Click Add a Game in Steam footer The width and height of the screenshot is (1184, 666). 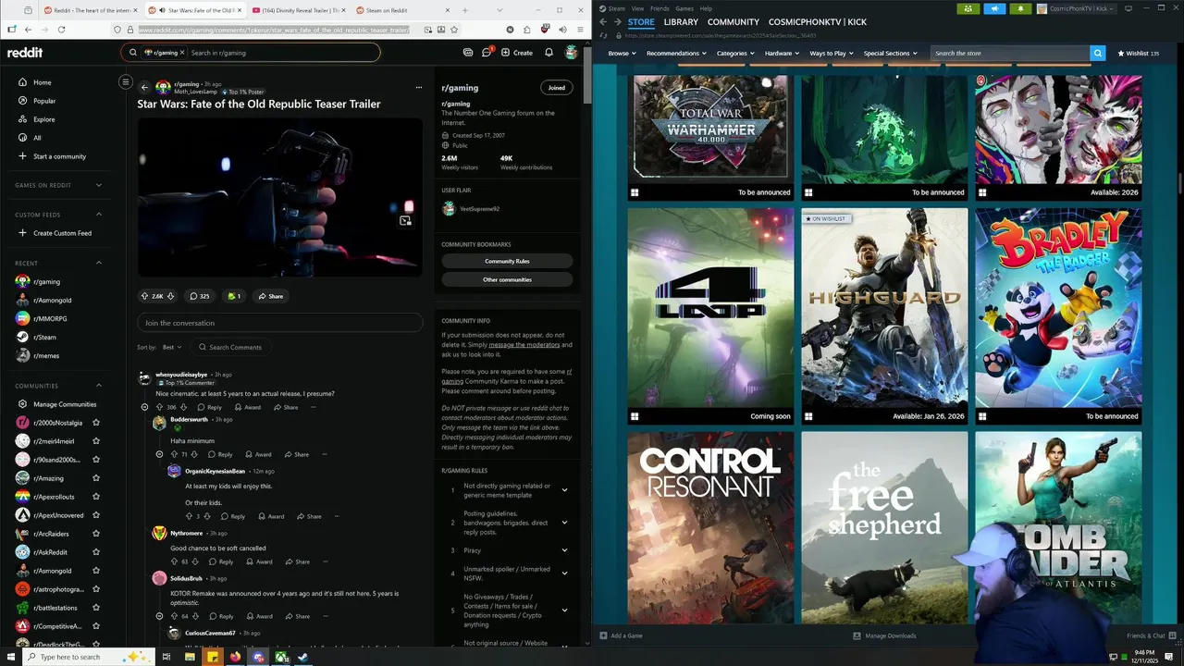tap(621, 635)
